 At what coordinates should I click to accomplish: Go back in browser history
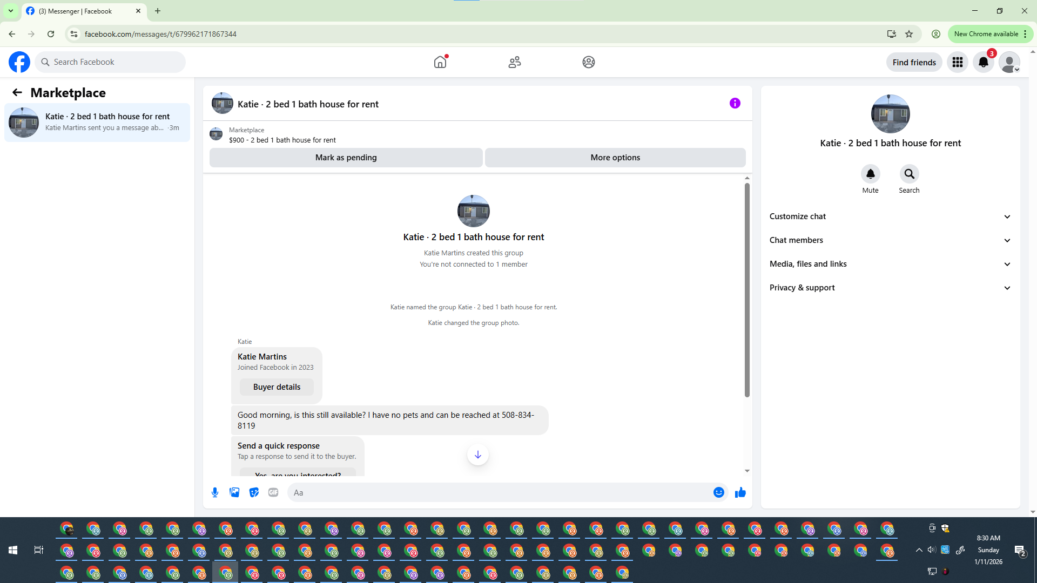pyautogui.click(x=12, y=34)
